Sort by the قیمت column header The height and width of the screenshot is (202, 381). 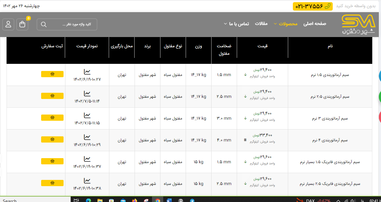coord(262,46)
